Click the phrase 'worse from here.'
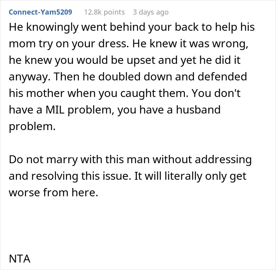 tap(54, 193)
